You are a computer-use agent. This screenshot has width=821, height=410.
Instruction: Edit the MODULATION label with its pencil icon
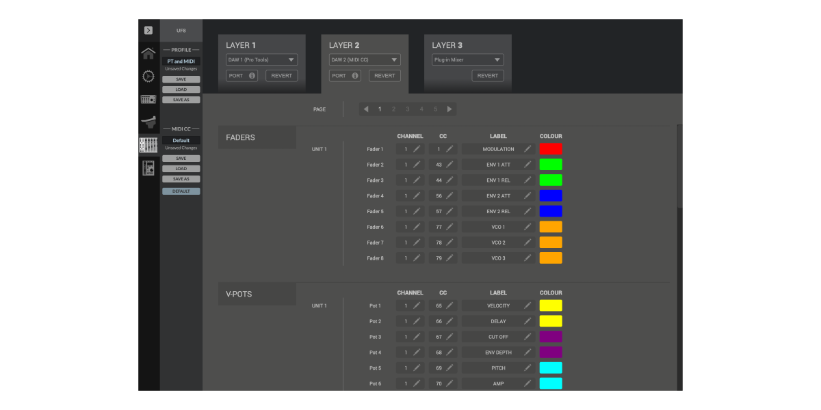[527, 149]
